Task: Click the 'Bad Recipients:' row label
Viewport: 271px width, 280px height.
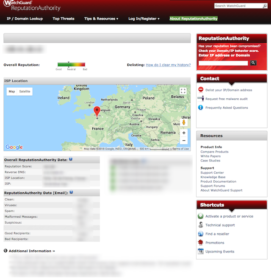Action: pos(17,239)
